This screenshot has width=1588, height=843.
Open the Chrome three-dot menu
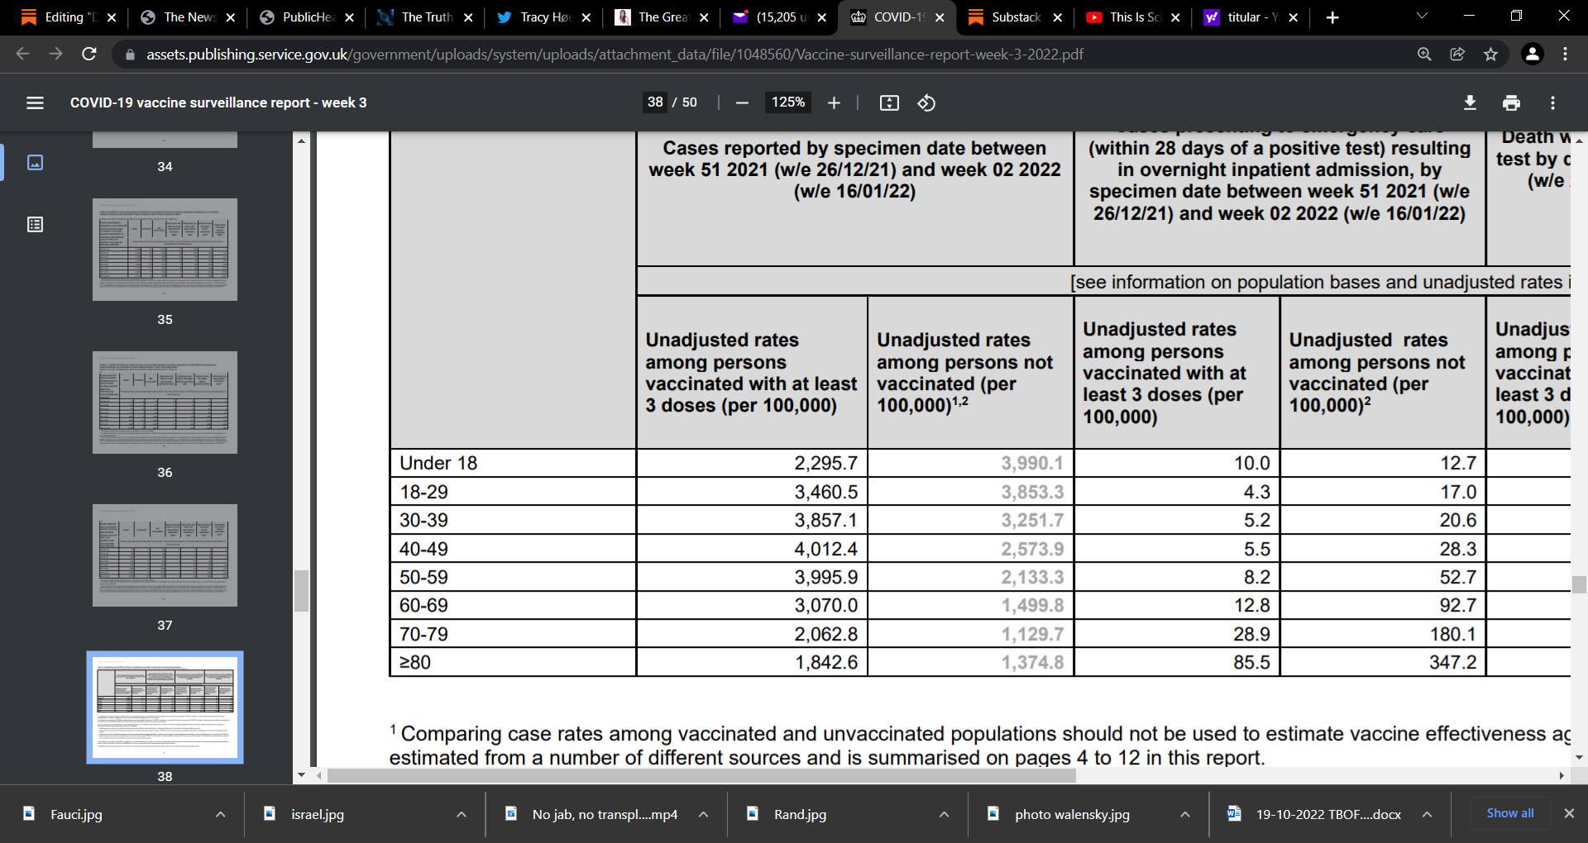point(1565,54)
